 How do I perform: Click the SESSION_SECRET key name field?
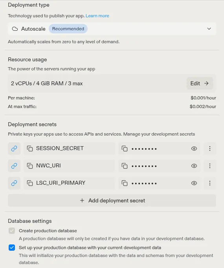(x=69, y=149)
